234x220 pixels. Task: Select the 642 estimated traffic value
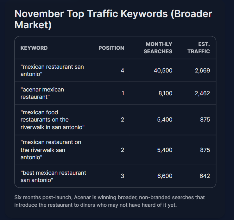204,176
